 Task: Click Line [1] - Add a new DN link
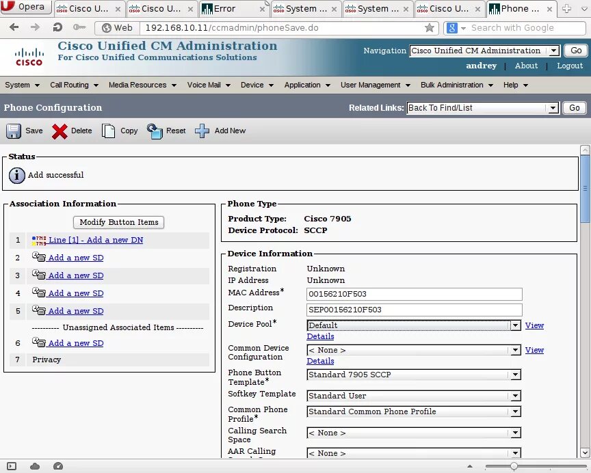click(96, 241)
